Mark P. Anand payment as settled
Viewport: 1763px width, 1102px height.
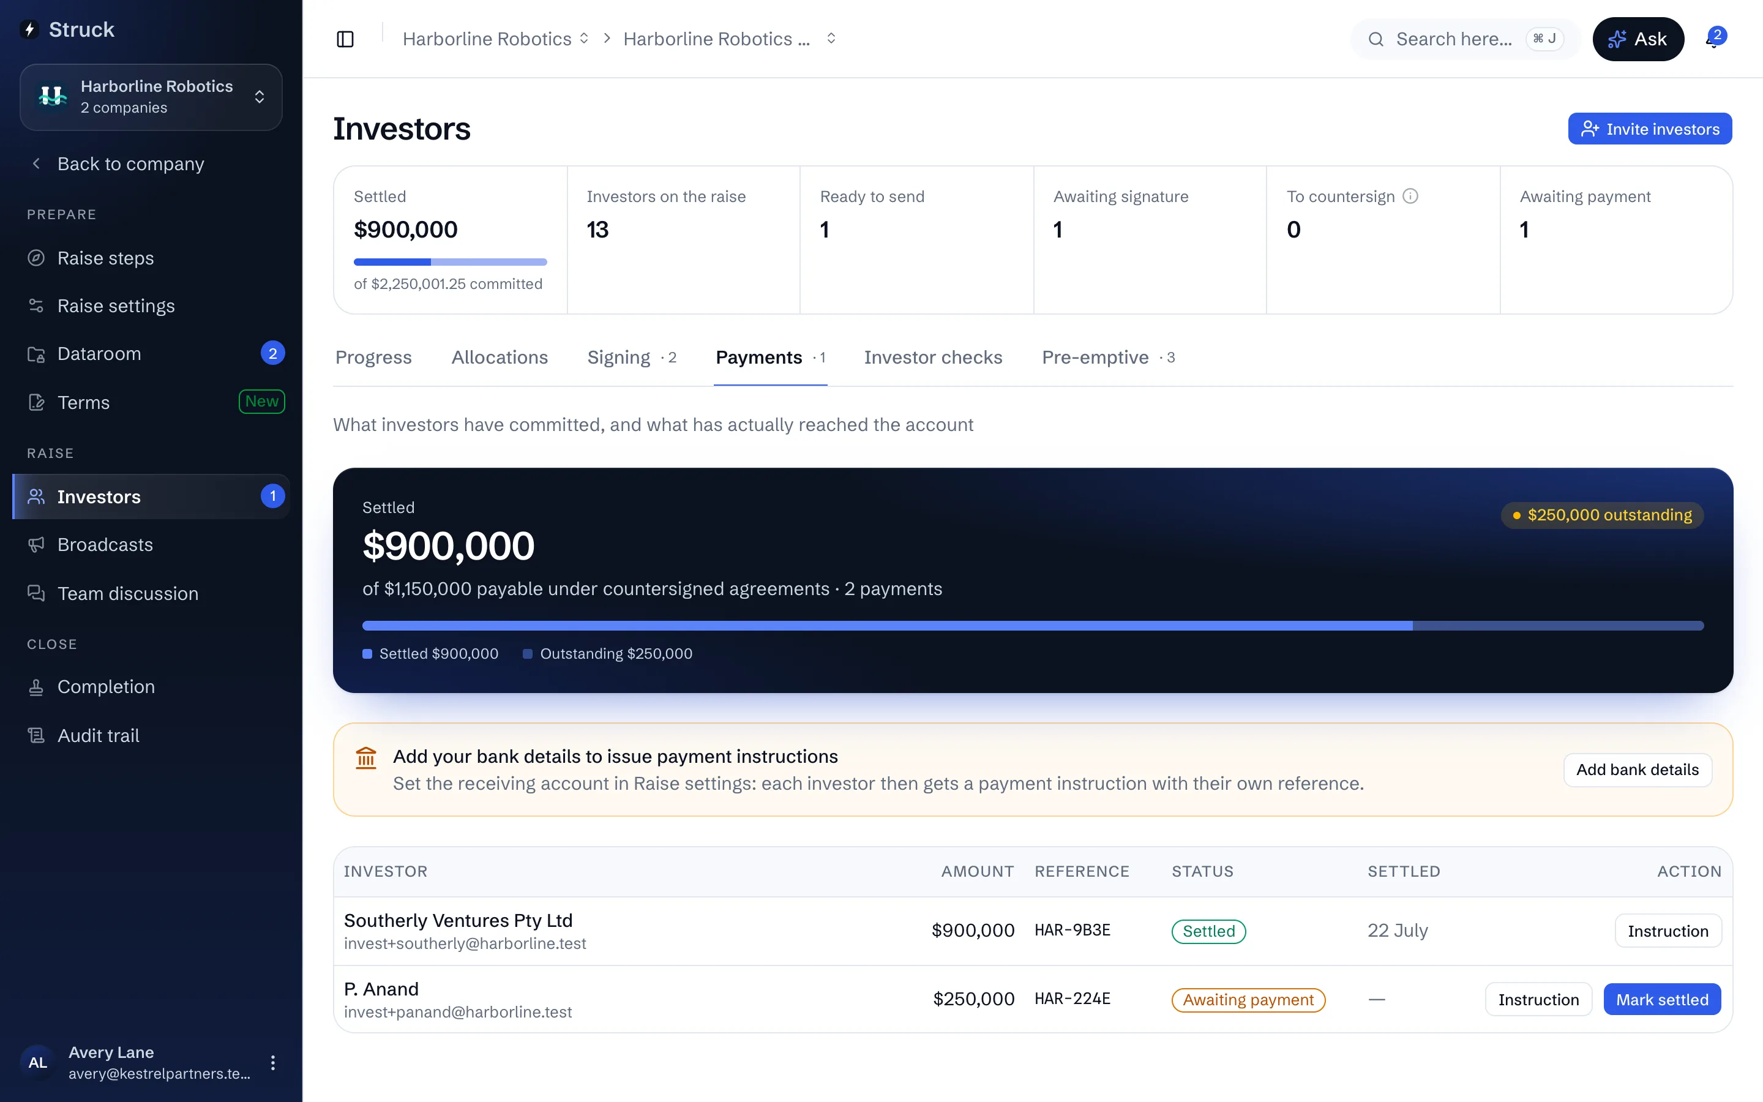click(1662, 999)
